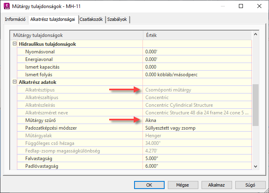Edit the Falvastagság value field
Image resolution: width=269 pixels, height=193 pixels.
[x=197, y=158]
